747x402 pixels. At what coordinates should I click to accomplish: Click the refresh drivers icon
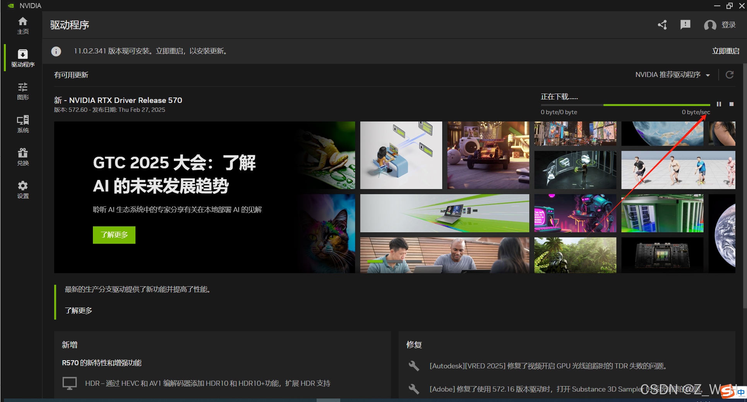[730, 75]
